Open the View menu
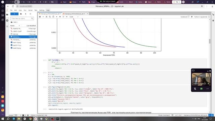 tap(20, 10)
